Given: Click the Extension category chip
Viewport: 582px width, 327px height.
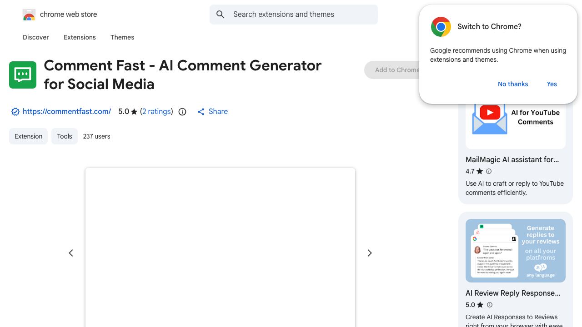Looking at the screenshot, I should 28,136.
